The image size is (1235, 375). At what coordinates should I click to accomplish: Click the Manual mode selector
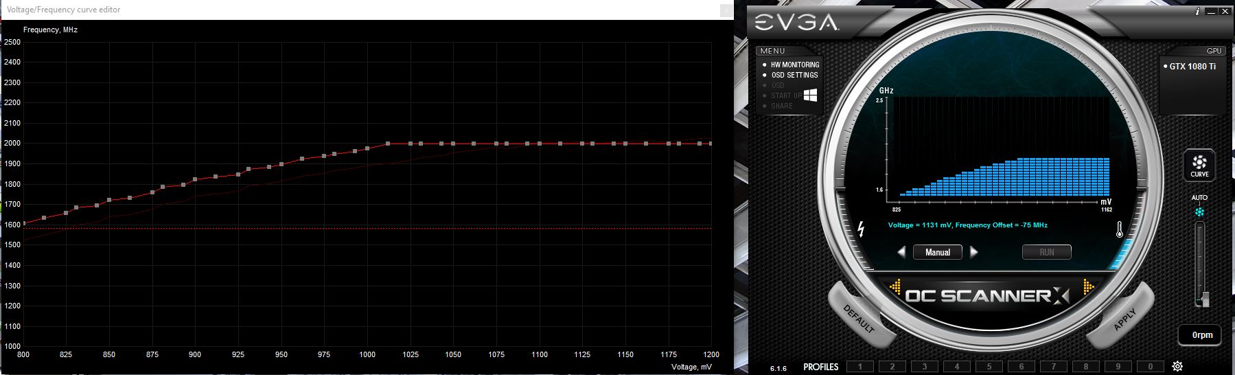coord(938,252)
